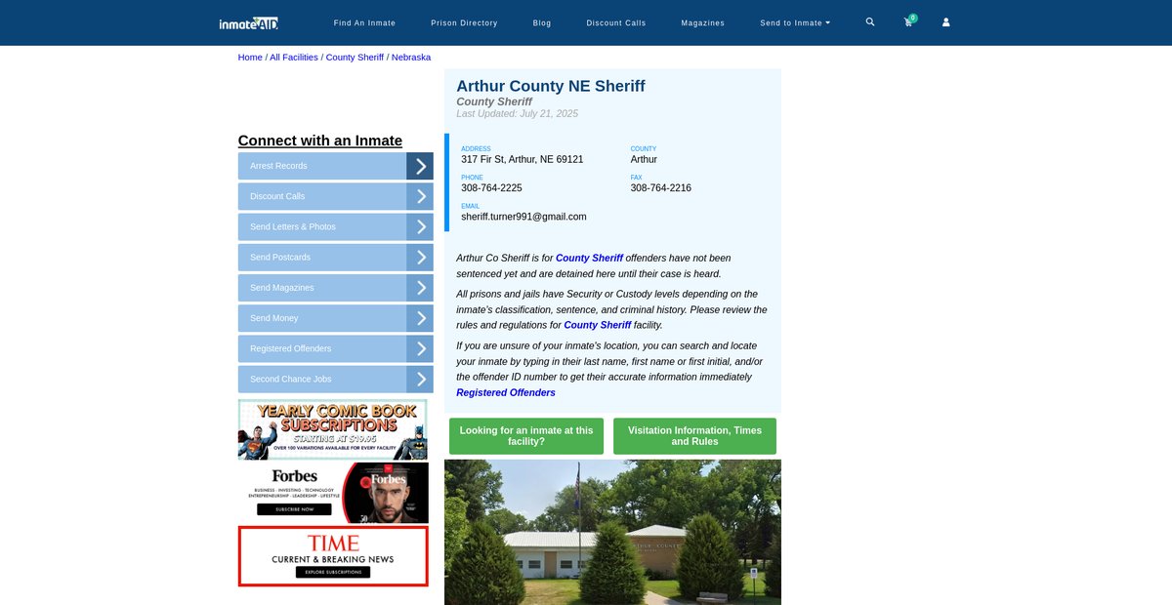
Task: Open the shopping cart icon
Action: 908,22
